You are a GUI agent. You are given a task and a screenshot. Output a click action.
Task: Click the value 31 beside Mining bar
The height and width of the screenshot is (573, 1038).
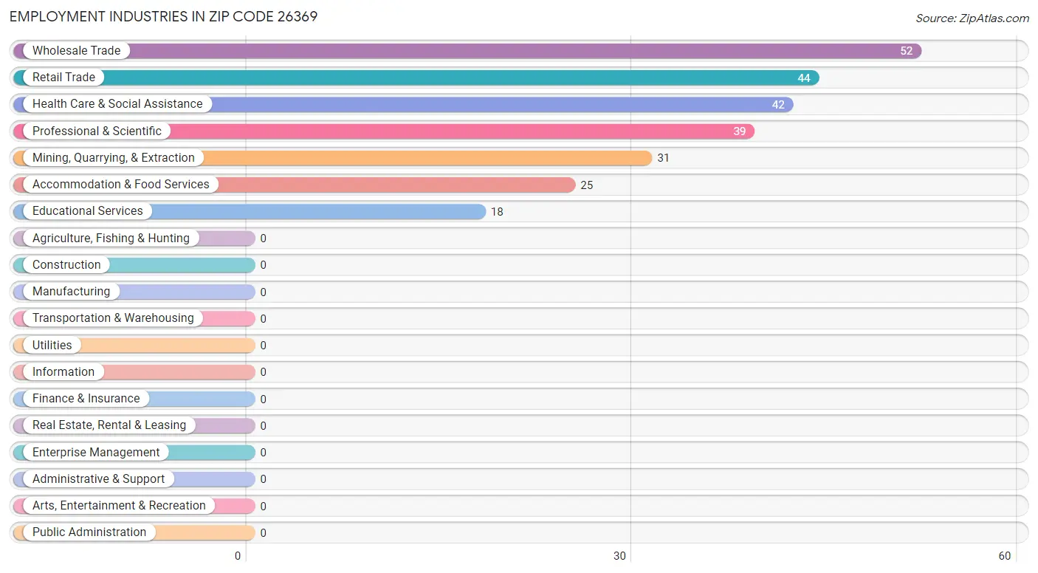tap(663, 158)
